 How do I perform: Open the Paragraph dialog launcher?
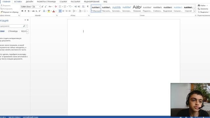point(89,15)
